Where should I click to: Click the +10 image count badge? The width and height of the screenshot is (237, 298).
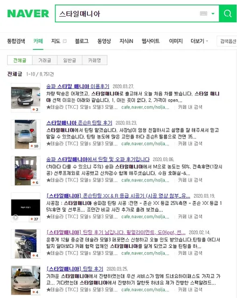[34, 146]
